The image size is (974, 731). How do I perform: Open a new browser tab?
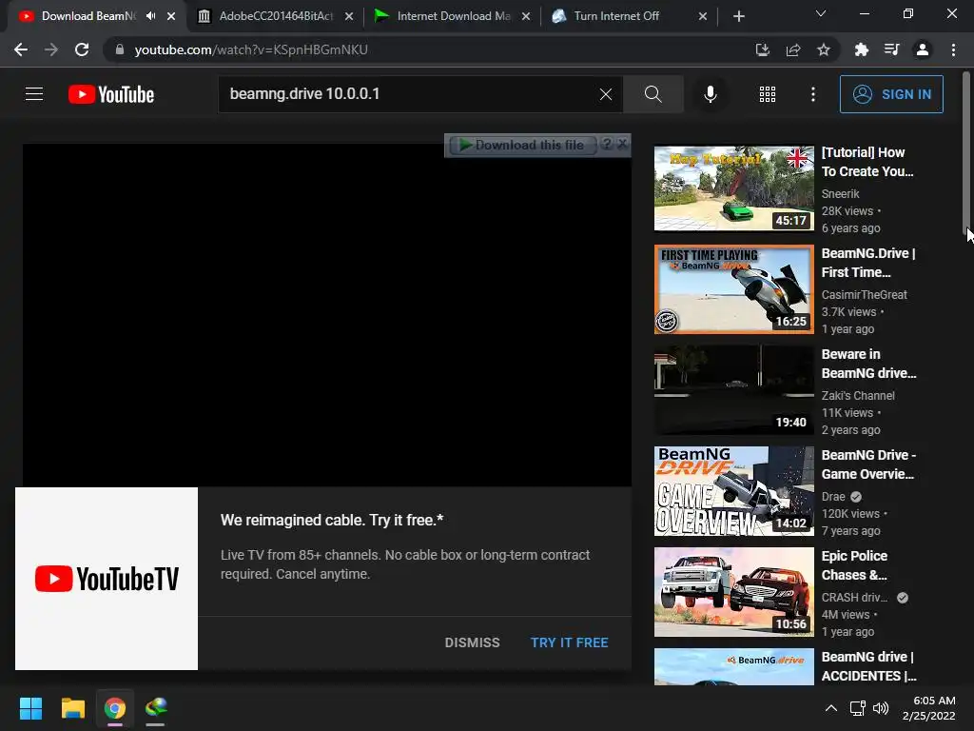tap(738, 16)
